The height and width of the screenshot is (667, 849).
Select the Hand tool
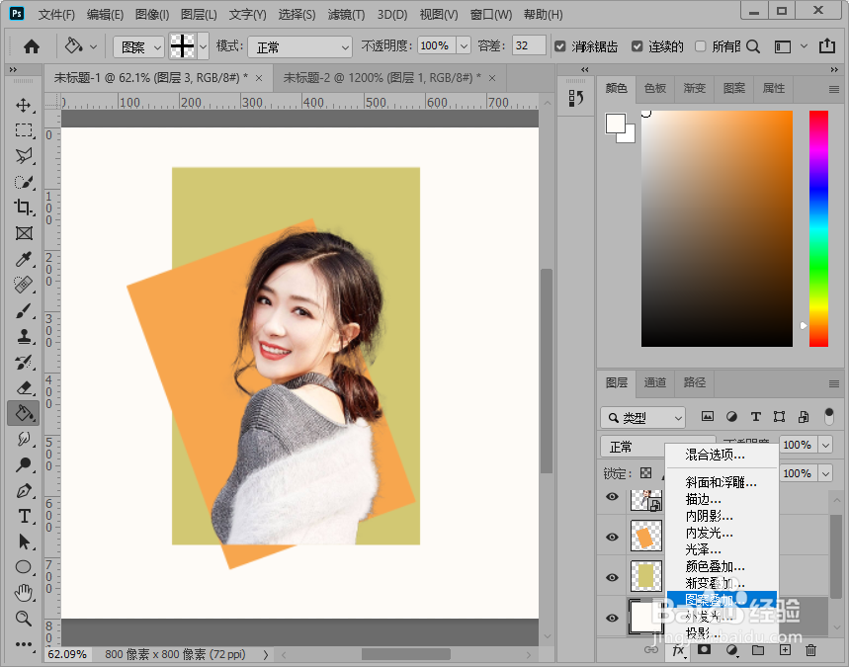24,593
